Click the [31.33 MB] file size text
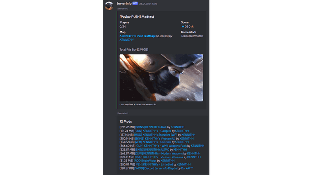 126,161
